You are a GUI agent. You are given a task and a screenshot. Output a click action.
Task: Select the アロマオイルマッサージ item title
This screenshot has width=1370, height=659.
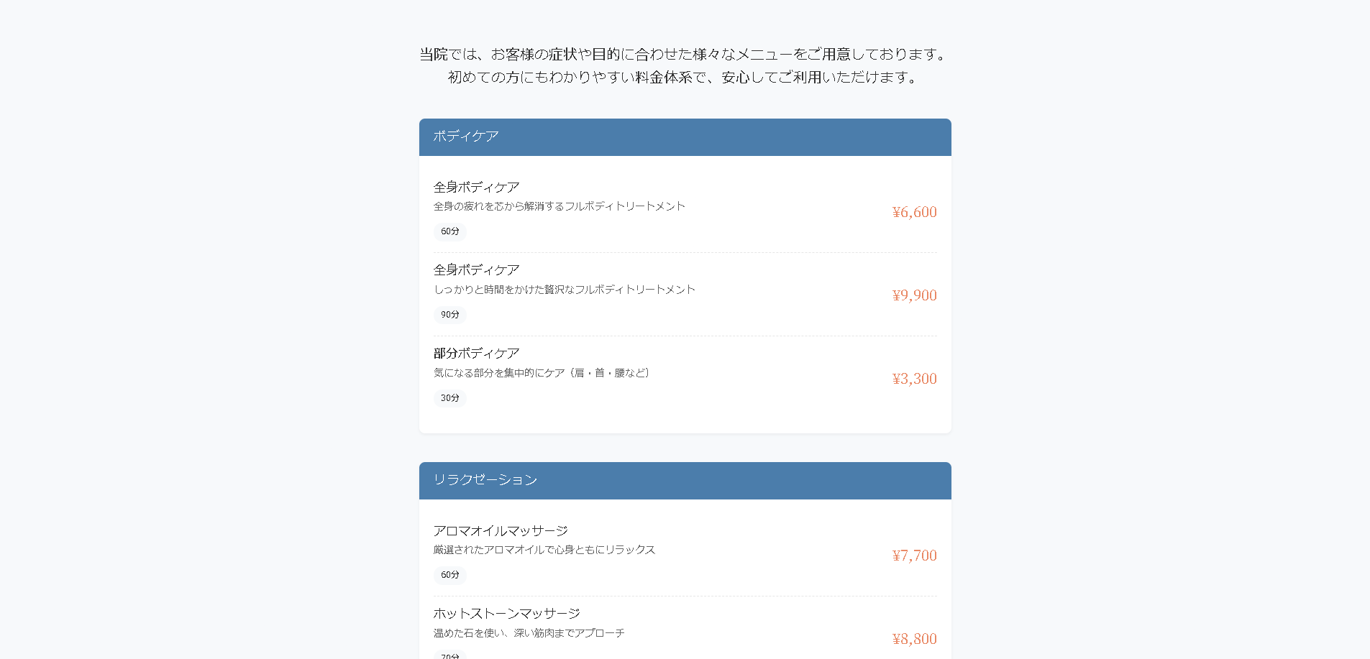(x=501, y=531)
